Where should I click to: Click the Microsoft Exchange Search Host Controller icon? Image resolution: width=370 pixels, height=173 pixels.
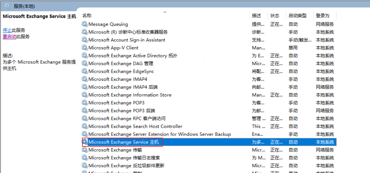click(85, 126)
